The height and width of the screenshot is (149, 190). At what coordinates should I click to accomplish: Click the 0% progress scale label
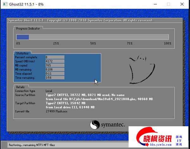click(x=18, y=43)
